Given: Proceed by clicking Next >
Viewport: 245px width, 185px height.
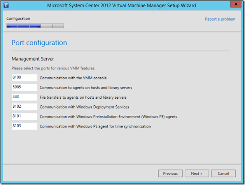Looking at the screenshot, I should (197, 173).
